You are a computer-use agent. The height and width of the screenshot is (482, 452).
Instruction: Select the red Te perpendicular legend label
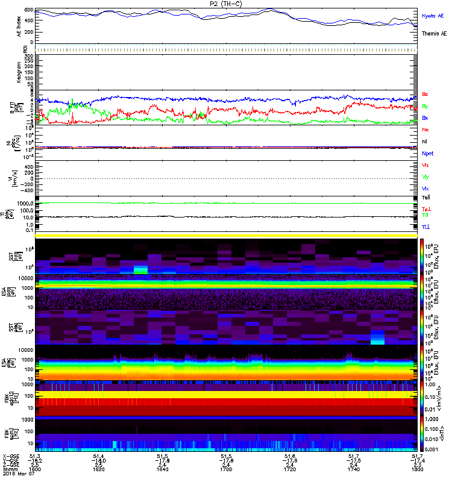(x=426, y=209)
